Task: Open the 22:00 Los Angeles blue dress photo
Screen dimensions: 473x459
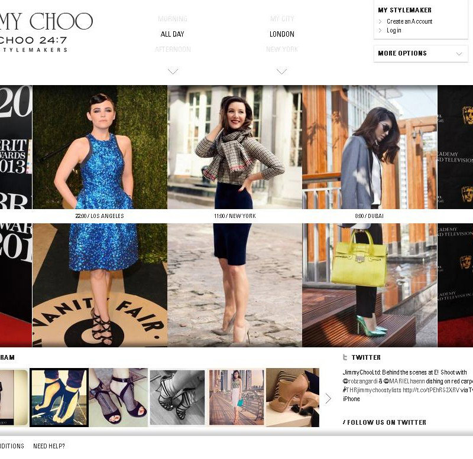Action: [100, 216]
